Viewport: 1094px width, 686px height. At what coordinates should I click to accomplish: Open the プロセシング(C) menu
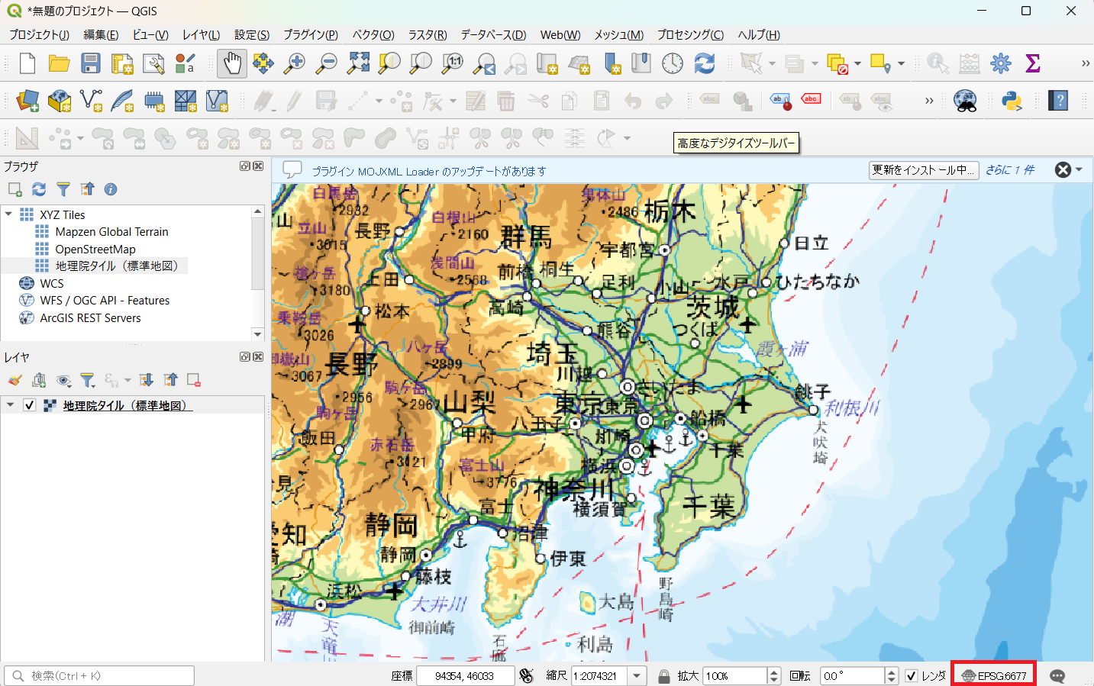(690, 34)
